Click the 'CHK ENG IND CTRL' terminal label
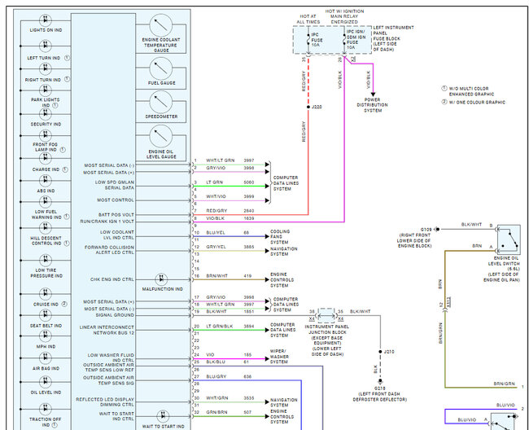The image size is (529, 430). tap(112, 279)
